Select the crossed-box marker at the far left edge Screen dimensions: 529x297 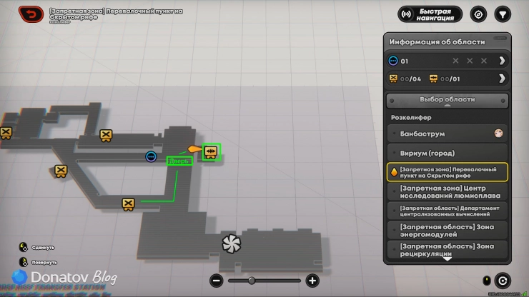(x=6, y=133)
